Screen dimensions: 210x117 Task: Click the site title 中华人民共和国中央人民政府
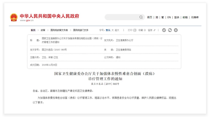coord(49,16)
